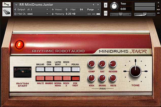Select the Latin Beat rhythm button
Screen dimensions: 161x107
tap(58, 69)
